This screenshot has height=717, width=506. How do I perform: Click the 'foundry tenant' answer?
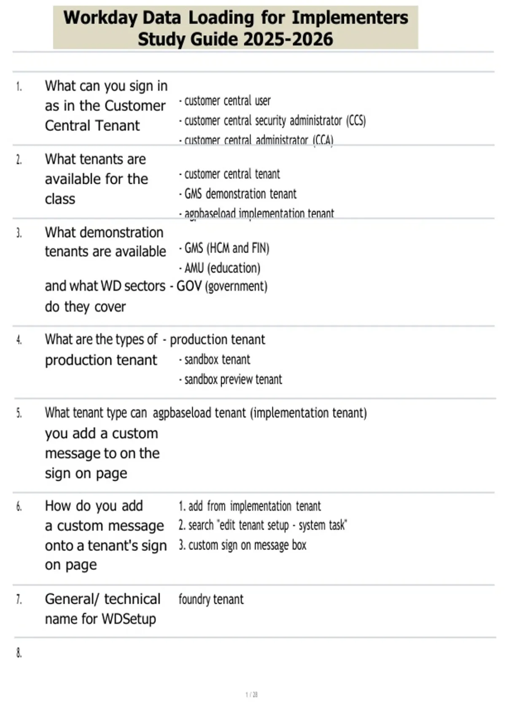click(211, 599)
